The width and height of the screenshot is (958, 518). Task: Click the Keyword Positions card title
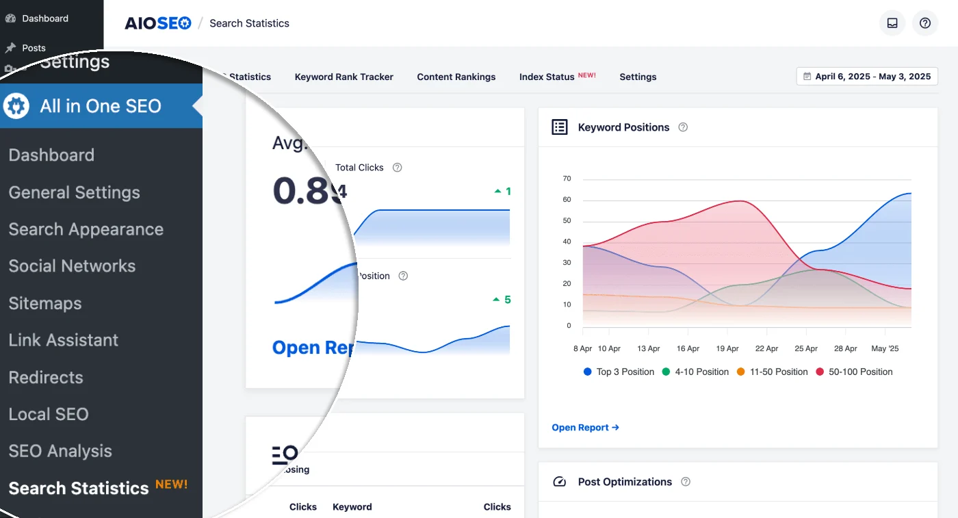tap(623, 127)
